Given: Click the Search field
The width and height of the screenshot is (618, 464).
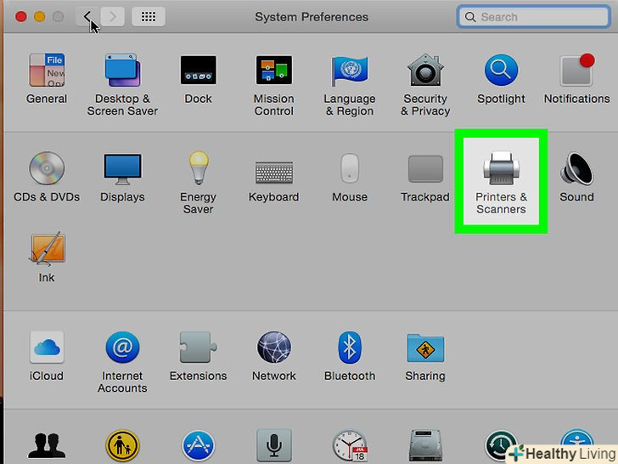Looking at the screenshot, I should (x=534, y=17).
